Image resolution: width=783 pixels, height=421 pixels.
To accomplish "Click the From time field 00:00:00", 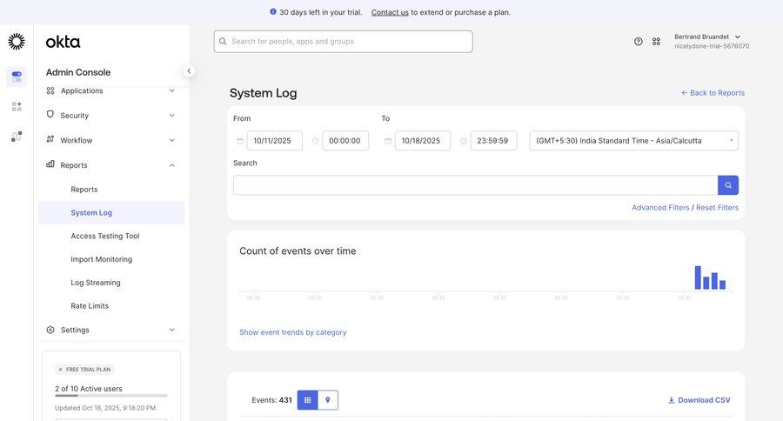I will [345, 141].
